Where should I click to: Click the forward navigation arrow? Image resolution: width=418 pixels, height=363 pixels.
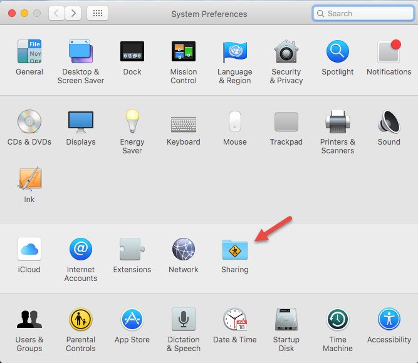pos(73,13)
